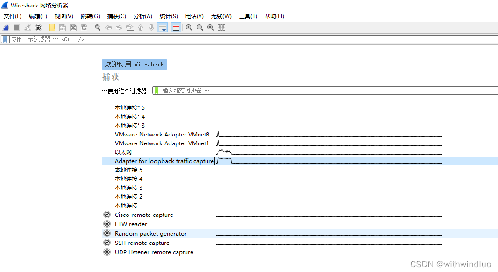The height and width of the screenshot is (272, 498).
Task: Open capture options gear icon
Action: [x=38, y=28]
